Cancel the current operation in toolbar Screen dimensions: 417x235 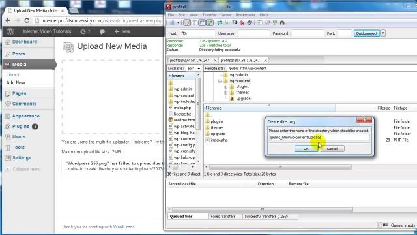[x=235, y=23]
